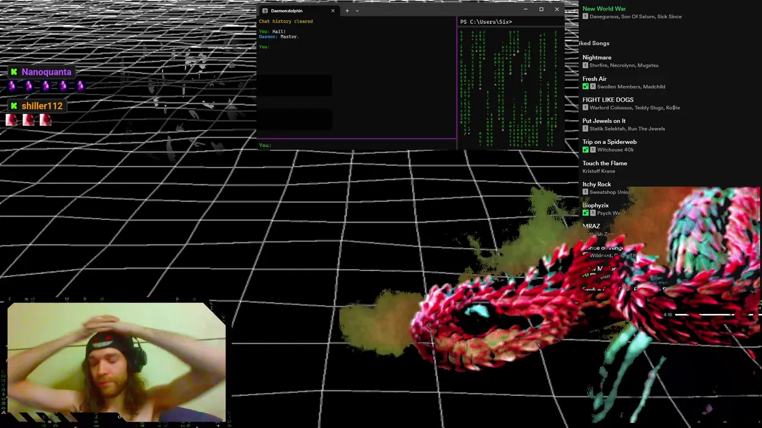The image size is (762, 428).
Task: Select the Daemon:dolphin tab
Action: 299,11
